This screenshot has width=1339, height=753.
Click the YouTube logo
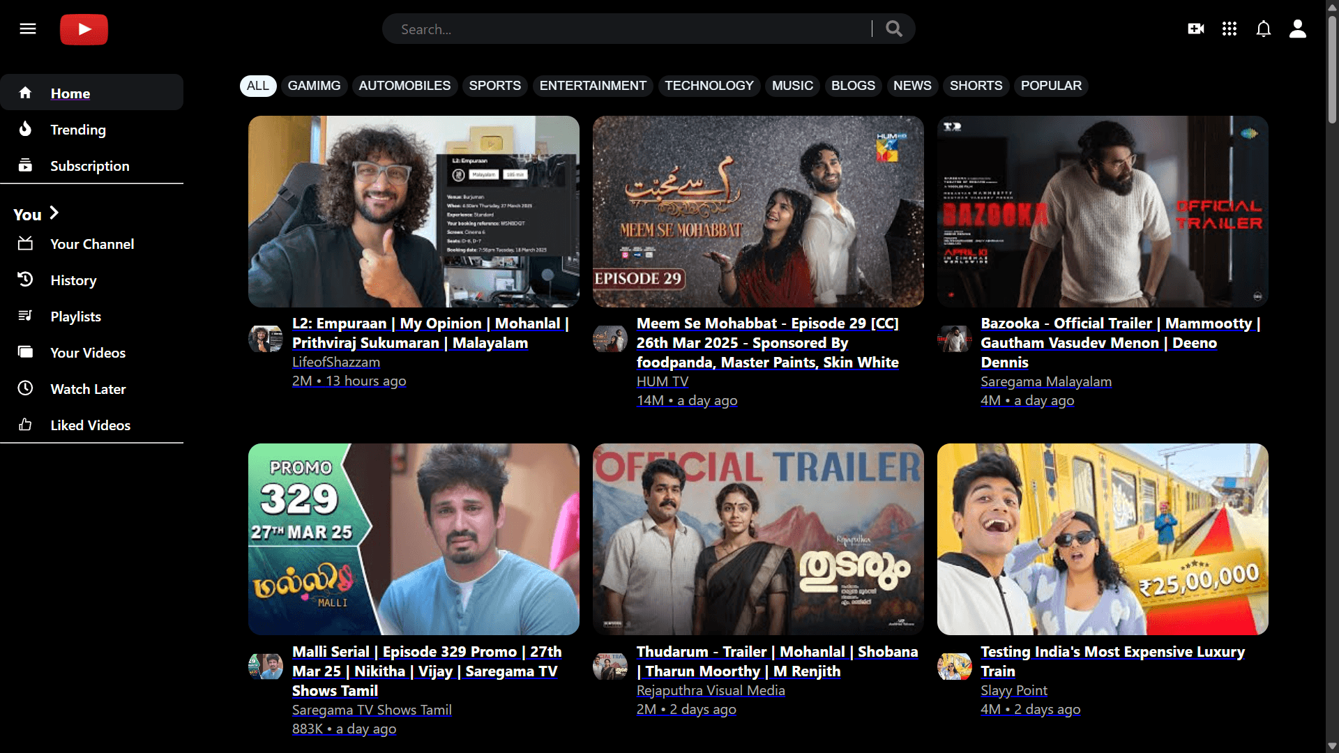[84, 29]
